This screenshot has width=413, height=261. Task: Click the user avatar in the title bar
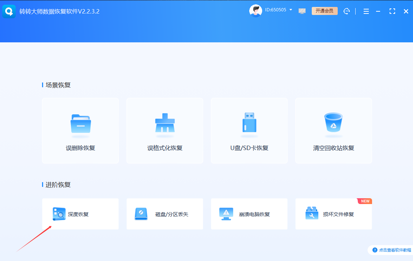256,10
